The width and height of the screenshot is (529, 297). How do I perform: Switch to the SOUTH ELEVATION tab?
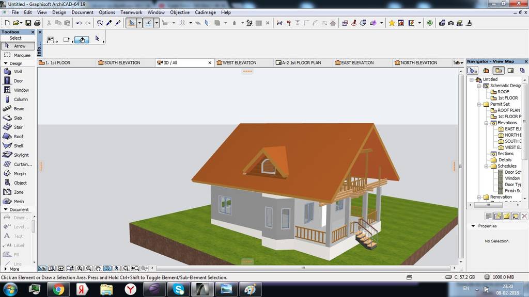pyautogui.click(x=122, y=63)
